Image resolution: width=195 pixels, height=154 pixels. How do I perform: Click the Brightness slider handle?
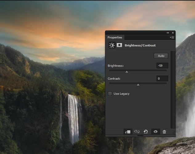pos(127,72)
